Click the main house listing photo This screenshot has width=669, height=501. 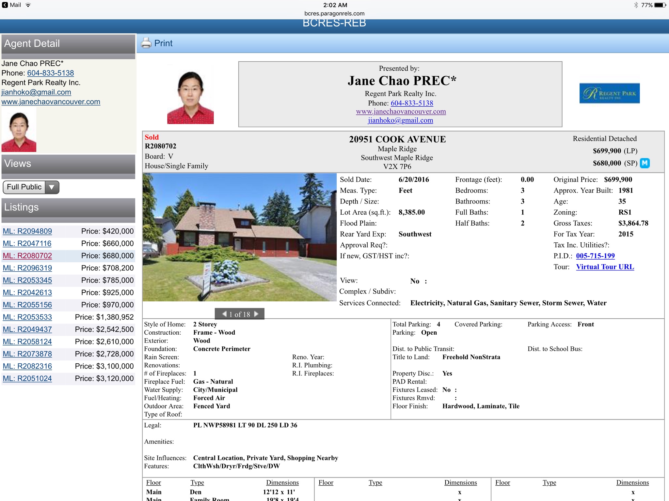pyautogui.click(x=239, y=237)
